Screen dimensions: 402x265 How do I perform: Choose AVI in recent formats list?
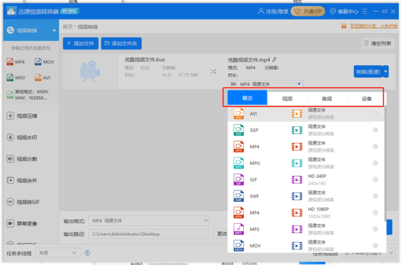306,113
